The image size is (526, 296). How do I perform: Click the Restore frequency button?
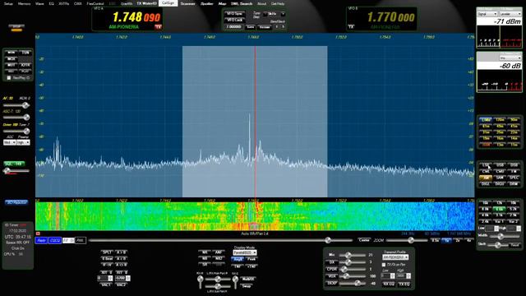click(x=265, y=27)
